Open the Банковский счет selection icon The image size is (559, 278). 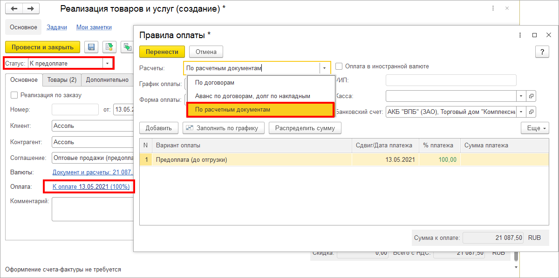point(532,112)
